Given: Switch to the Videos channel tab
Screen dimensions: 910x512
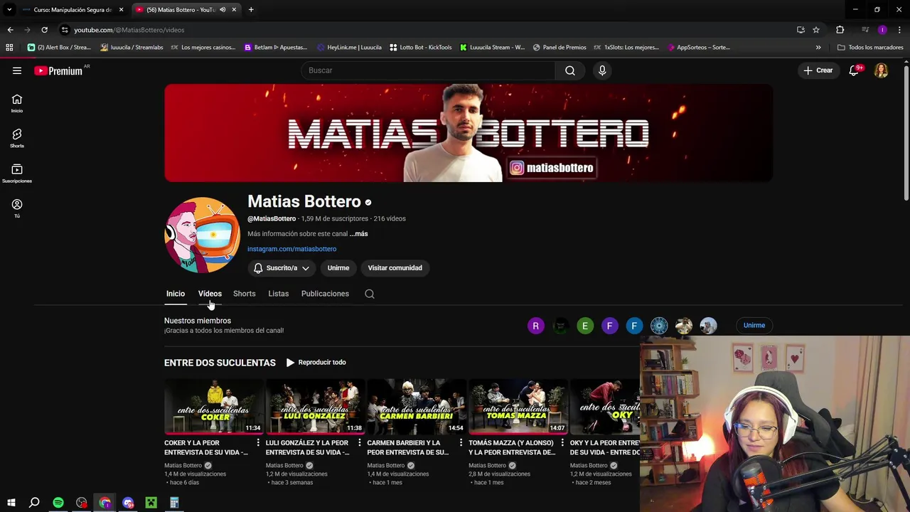Looking at the screenshot, I should 210,294.
